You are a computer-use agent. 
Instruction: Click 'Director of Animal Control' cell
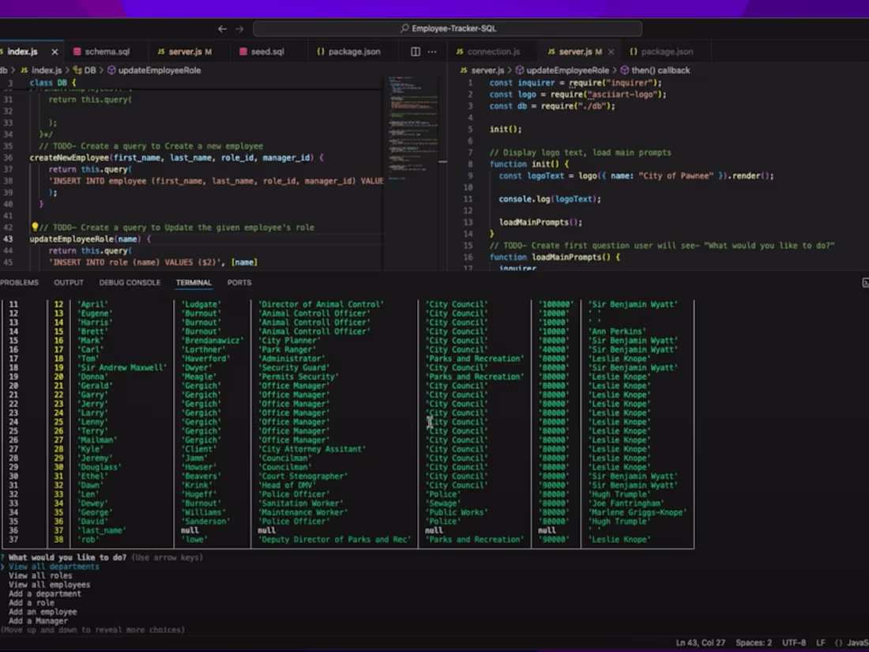point(322,304)
